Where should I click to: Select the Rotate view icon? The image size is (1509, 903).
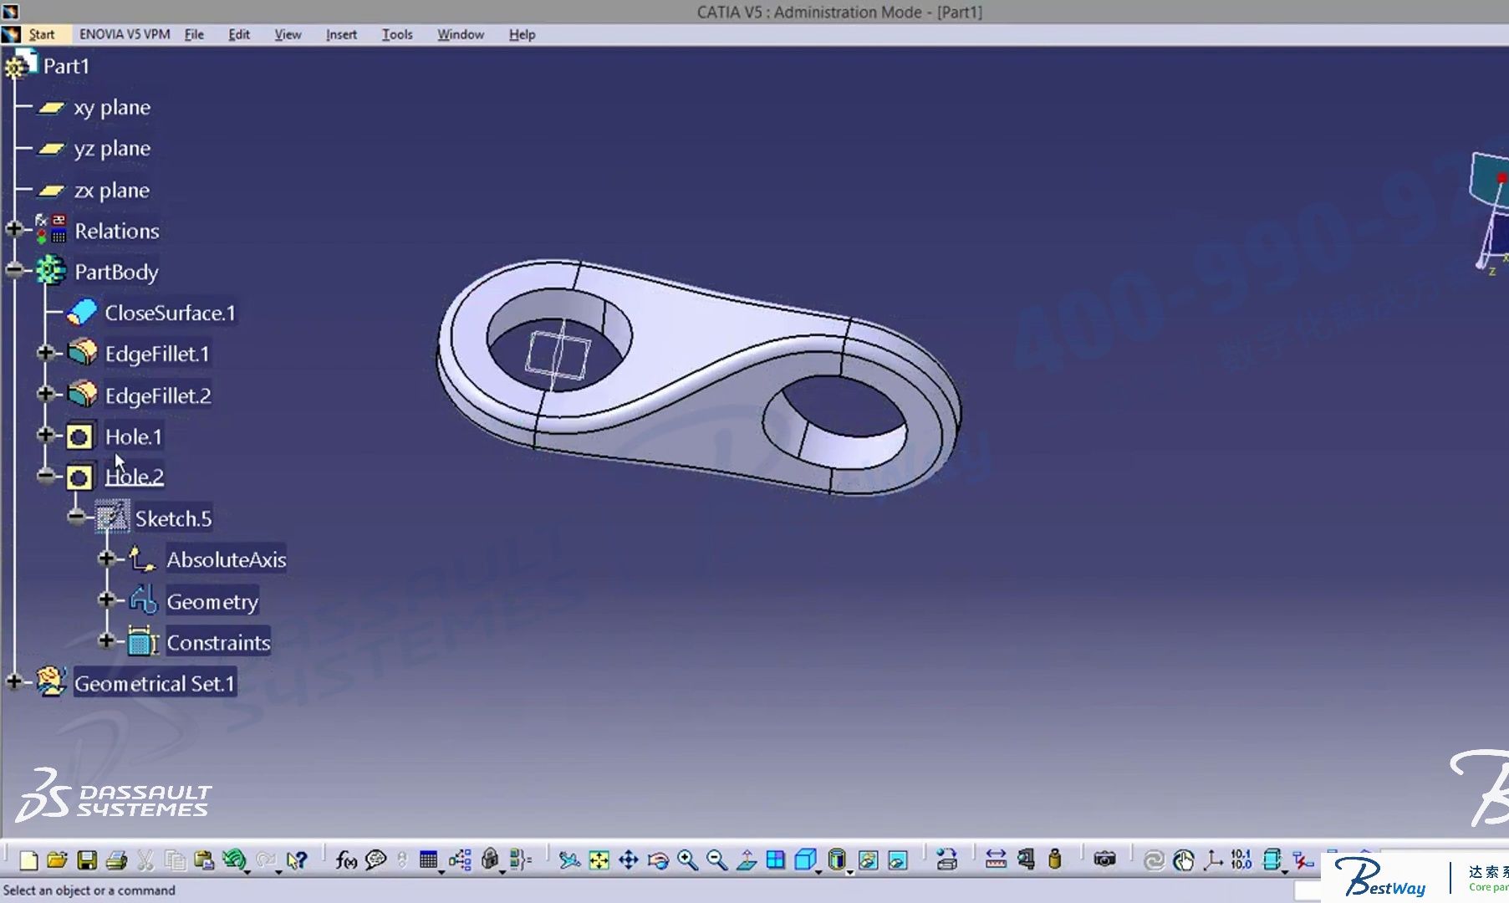coord(658,860)
